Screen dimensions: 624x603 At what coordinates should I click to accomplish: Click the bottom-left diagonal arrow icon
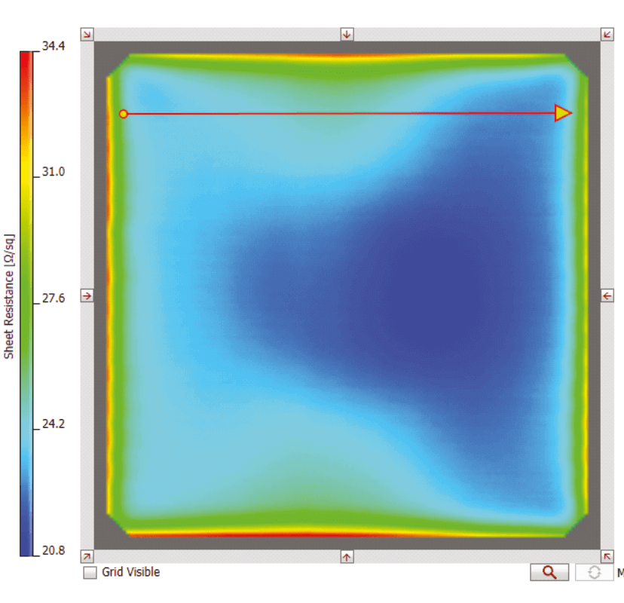point(87,557)
